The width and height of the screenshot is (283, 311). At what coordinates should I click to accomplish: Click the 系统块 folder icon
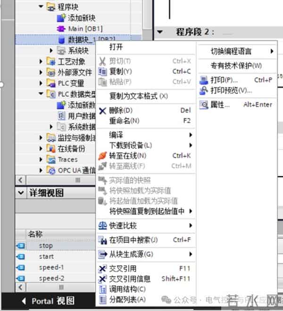pos(61,51)
